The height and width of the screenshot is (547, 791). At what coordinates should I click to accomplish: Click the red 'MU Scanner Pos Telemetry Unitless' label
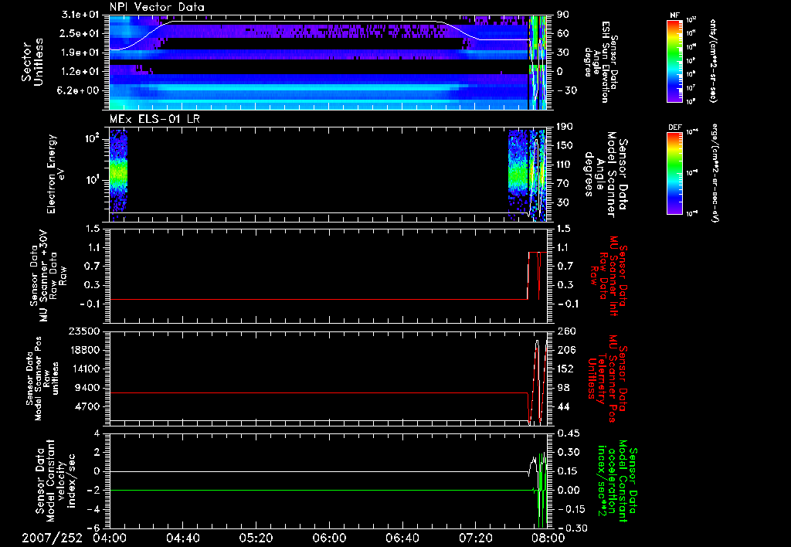coord(609,379)
